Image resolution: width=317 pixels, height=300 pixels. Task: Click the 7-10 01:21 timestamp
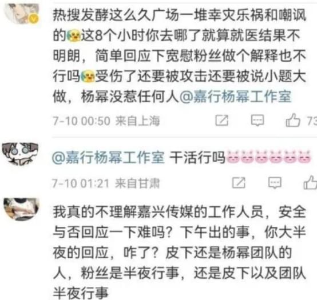(x=81, y=183)
